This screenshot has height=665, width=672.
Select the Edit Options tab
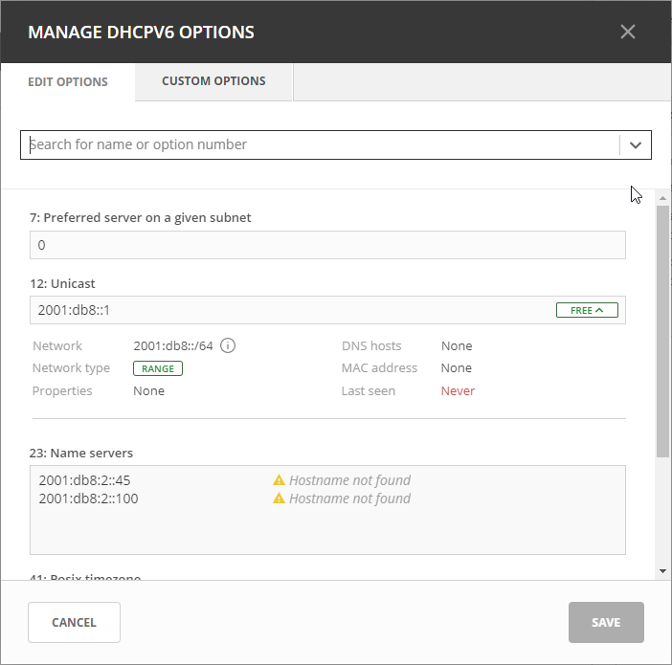68,82
